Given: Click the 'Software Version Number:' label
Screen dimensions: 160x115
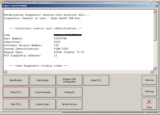Looking at the screenshot, I should point(23,46).
